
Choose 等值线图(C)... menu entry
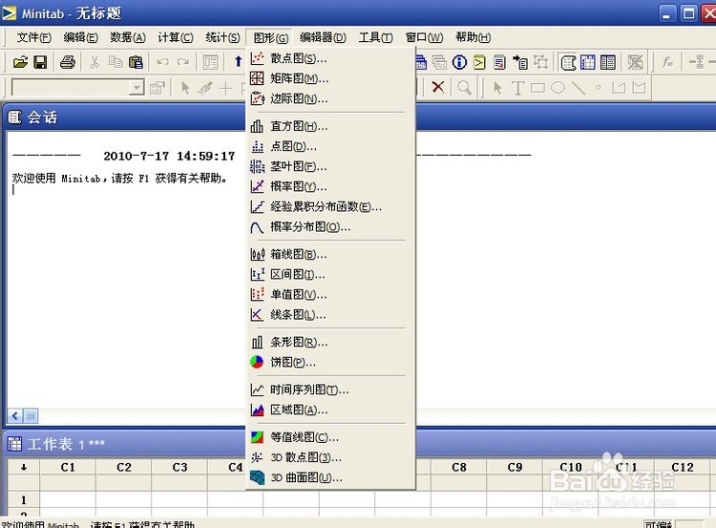point(330,437)
